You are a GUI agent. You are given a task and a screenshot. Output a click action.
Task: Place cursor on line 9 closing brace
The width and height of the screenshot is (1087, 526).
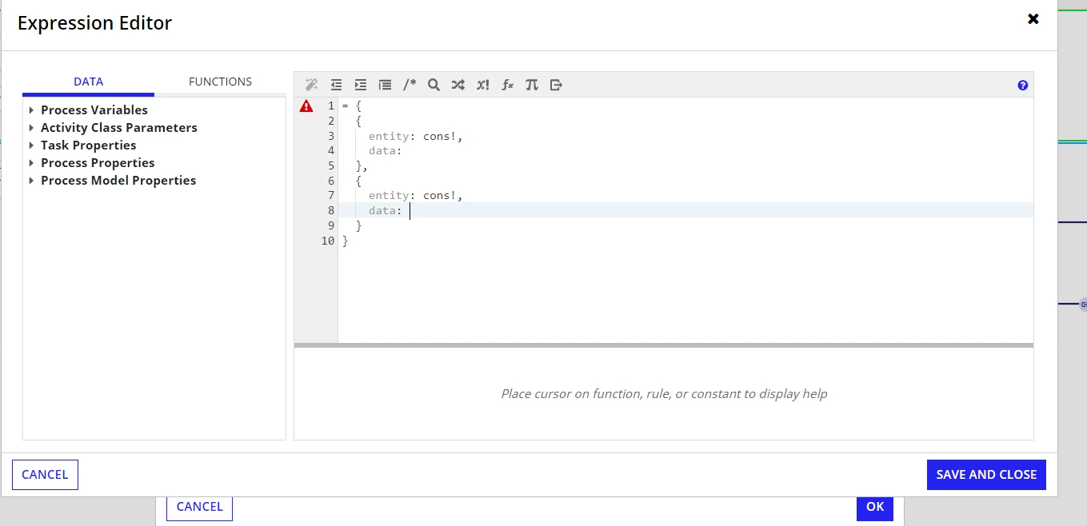coord(359,225)
